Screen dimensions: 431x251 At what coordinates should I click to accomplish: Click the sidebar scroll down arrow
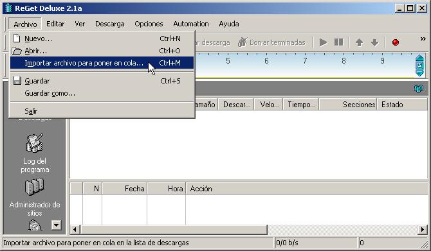coord(56,225)
